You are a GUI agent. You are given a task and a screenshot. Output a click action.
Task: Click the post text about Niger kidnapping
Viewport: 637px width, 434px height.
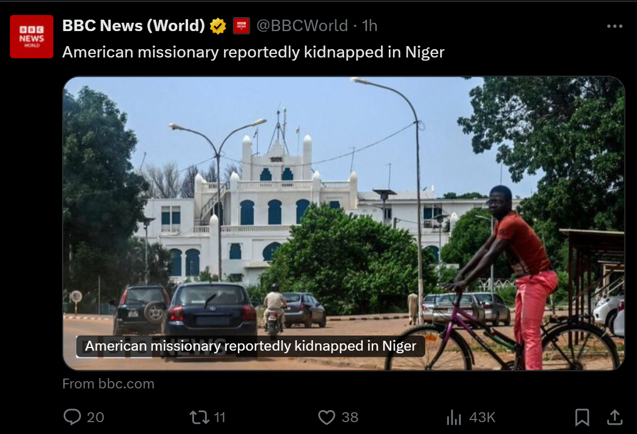pyautogui.click(x=253, y=52)
